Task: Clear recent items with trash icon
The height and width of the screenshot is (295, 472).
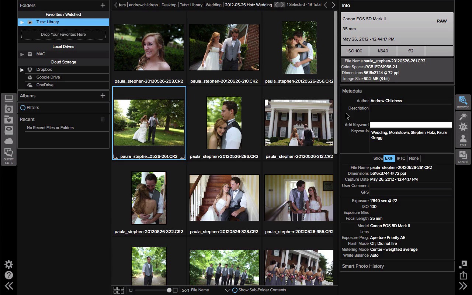Action: [103, 119]
